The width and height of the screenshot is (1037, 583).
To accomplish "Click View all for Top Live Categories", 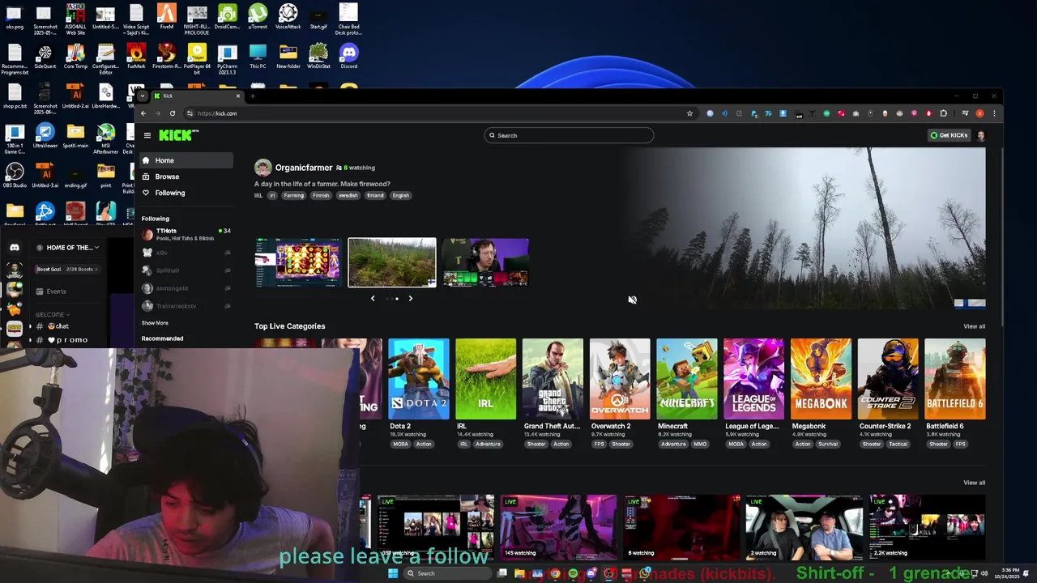I will point(974,326).
